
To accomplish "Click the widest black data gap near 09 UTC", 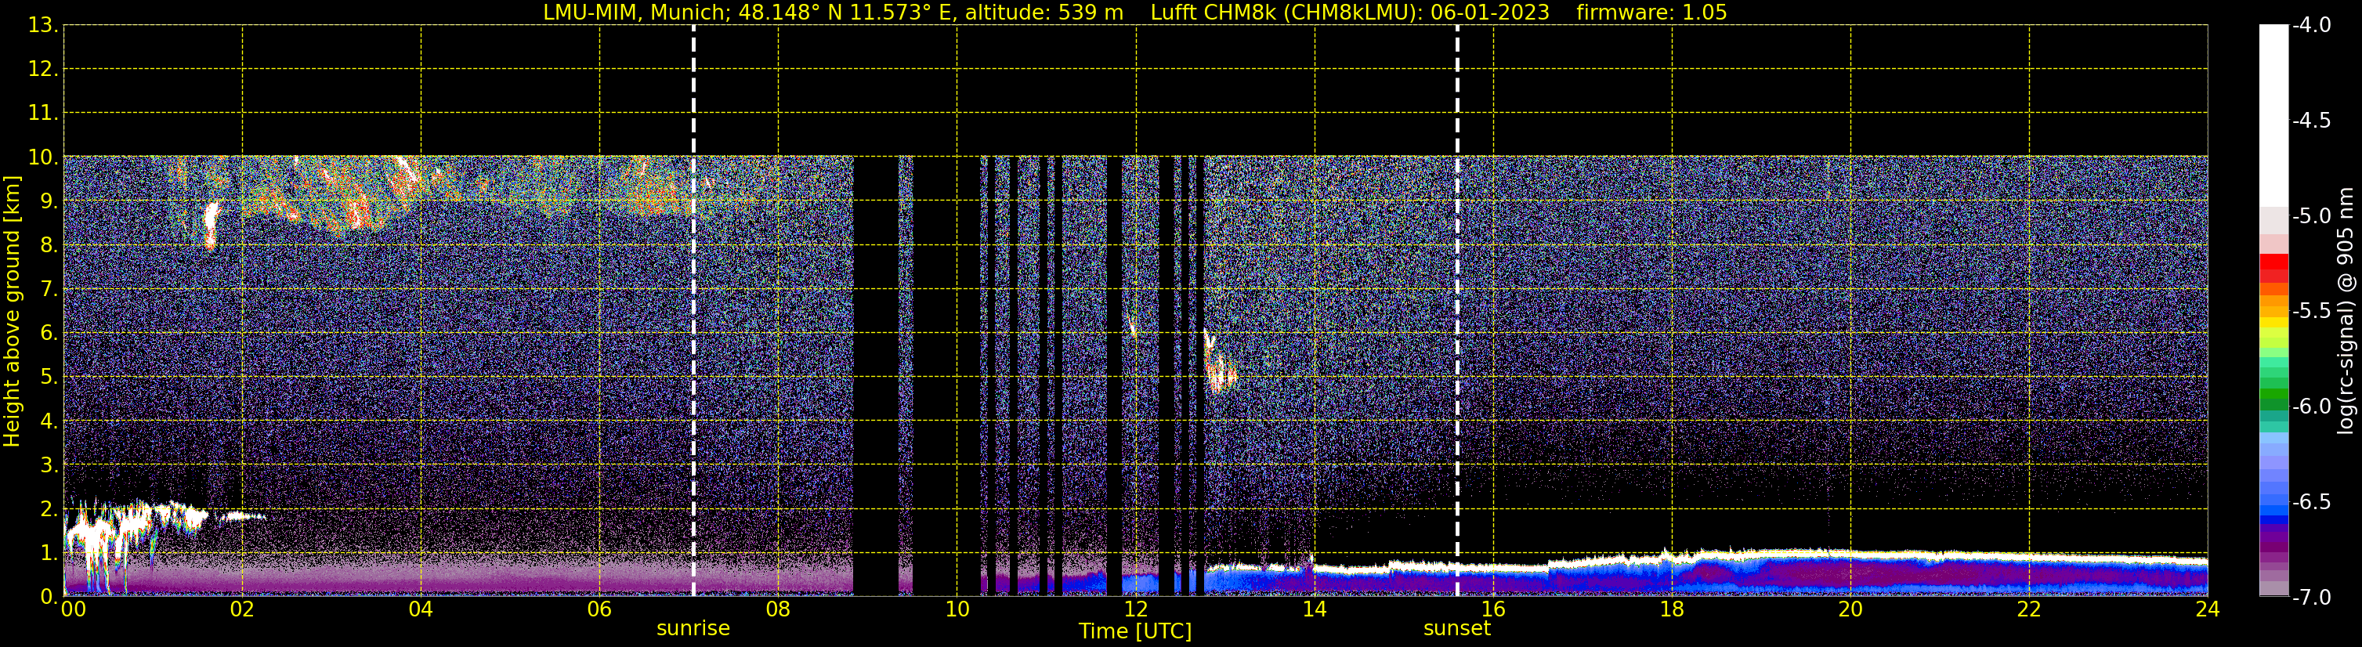I will tap(876, 376).
